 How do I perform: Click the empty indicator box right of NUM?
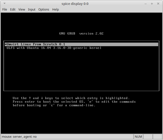pyautogui.click(x=148, y=136)
